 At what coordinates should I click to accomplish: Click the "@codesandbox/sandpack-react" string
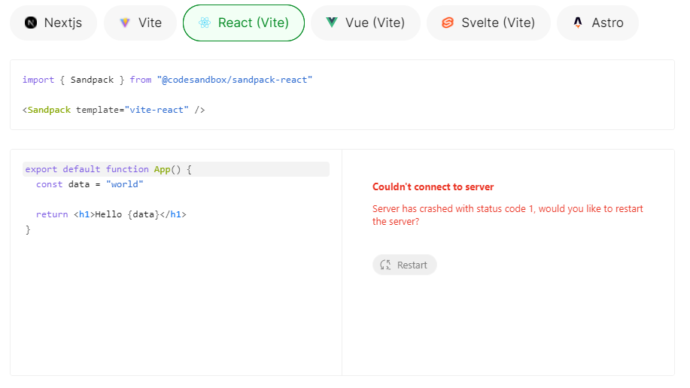pos(235,80)
